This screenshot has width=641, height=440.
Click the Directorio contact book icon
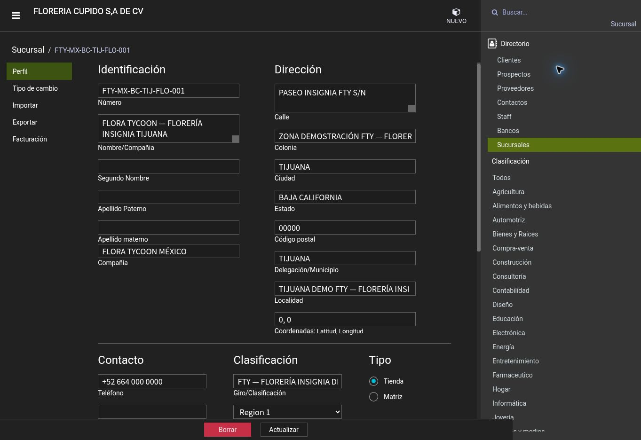(492, 44)
